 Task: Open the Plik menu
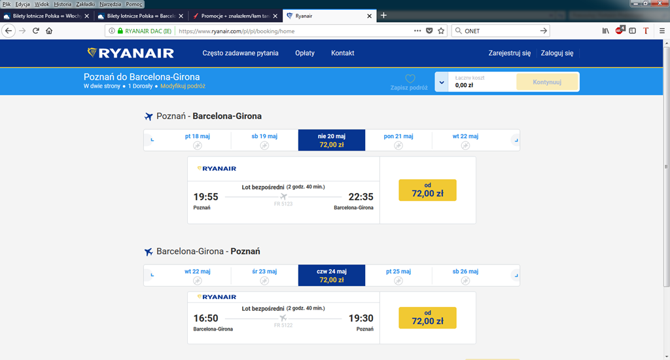[x=7, y=5]
